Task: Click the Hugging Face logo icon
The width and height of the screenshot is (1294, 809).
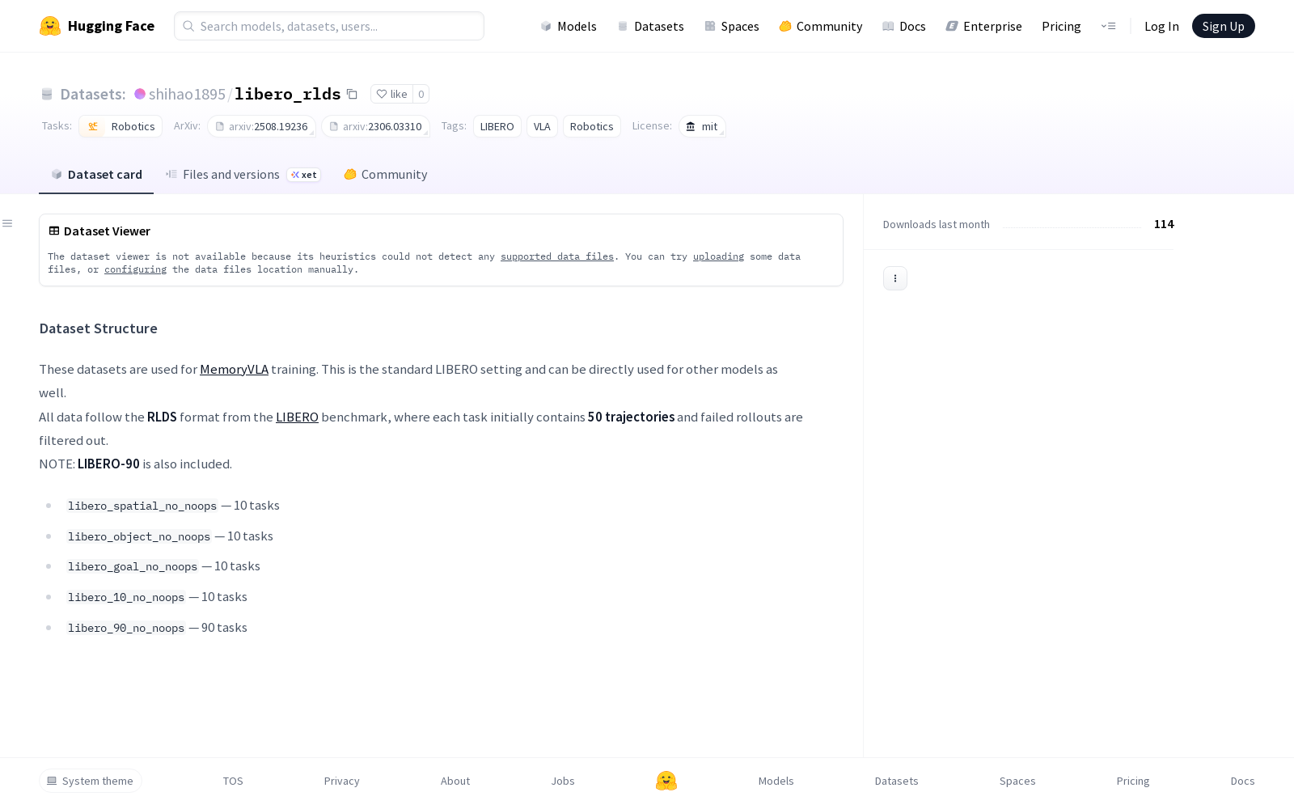Action: 50,26
